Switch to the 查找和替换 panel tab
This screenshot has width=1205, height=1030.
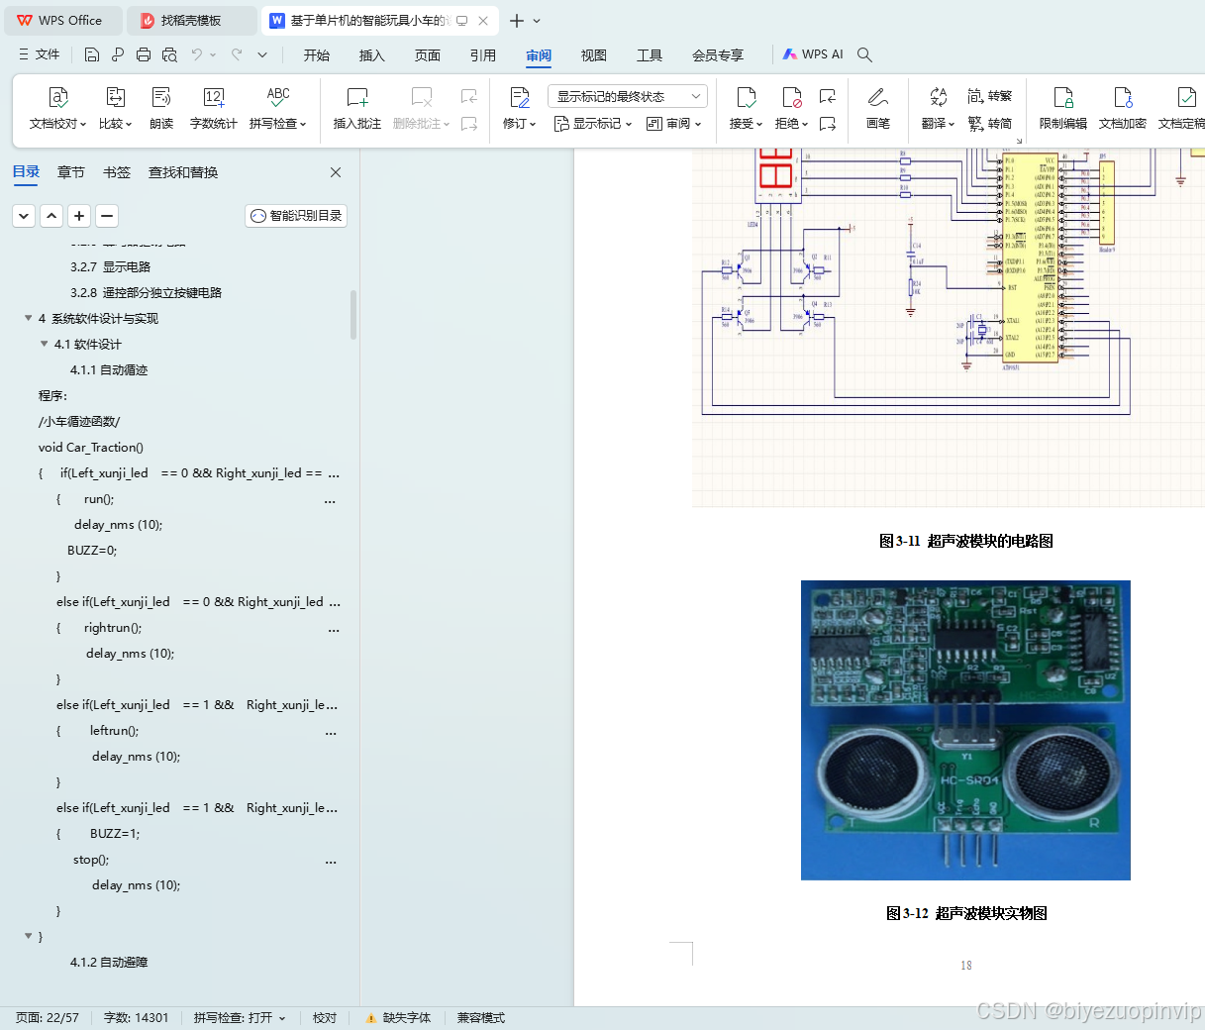pos(183,172)
